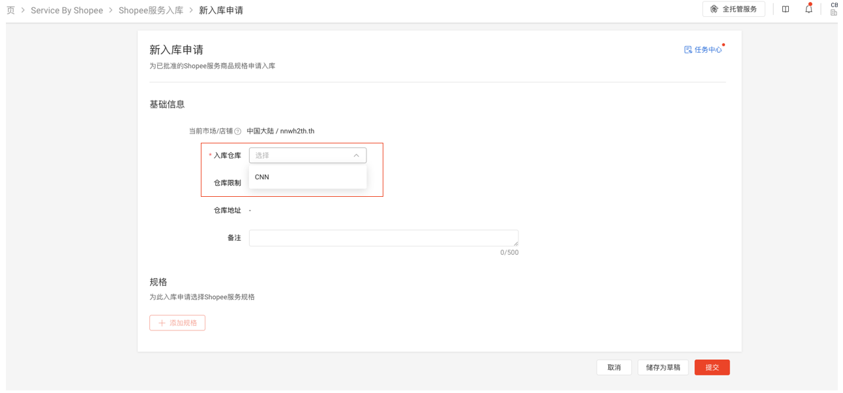Go to the Shopee服务入库 breadcrumb
Screen dimensions: 843x393
[151, 10]
